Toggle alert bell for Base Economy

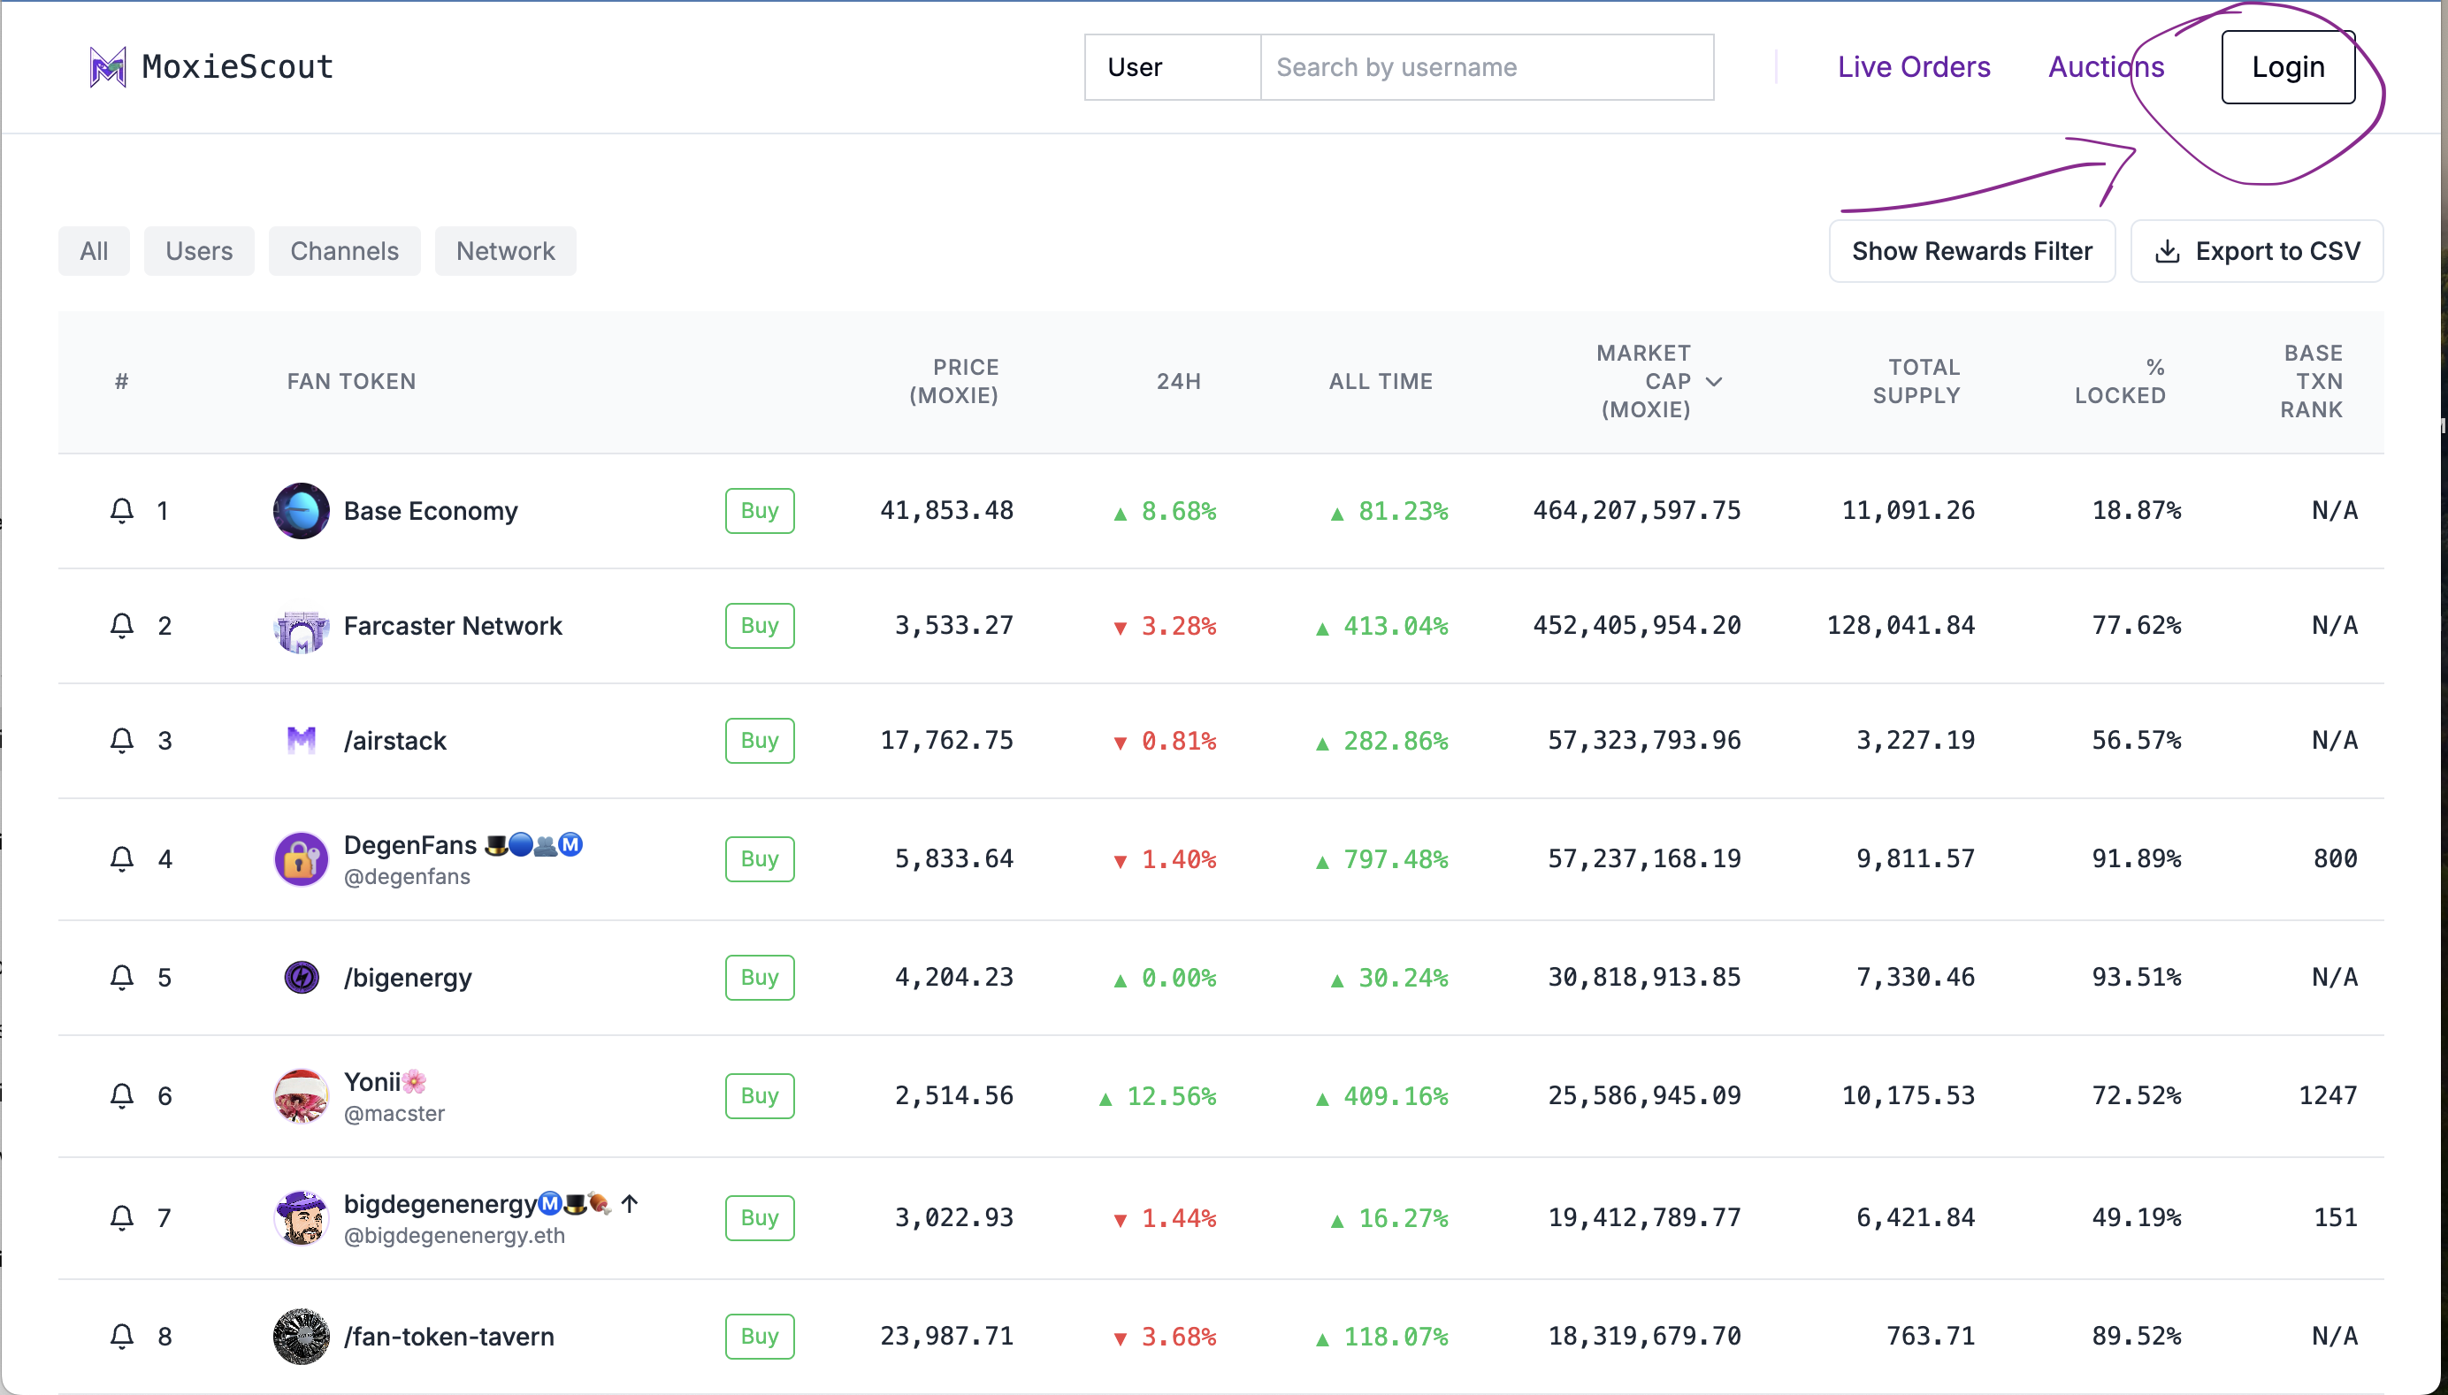122,511
